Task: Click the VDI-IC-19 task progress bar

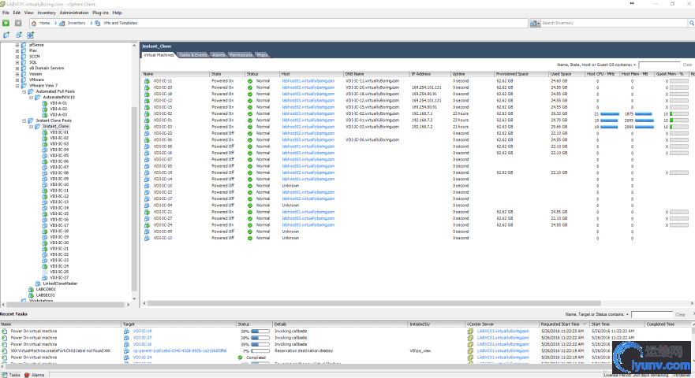Action: [x=260, y=331]
